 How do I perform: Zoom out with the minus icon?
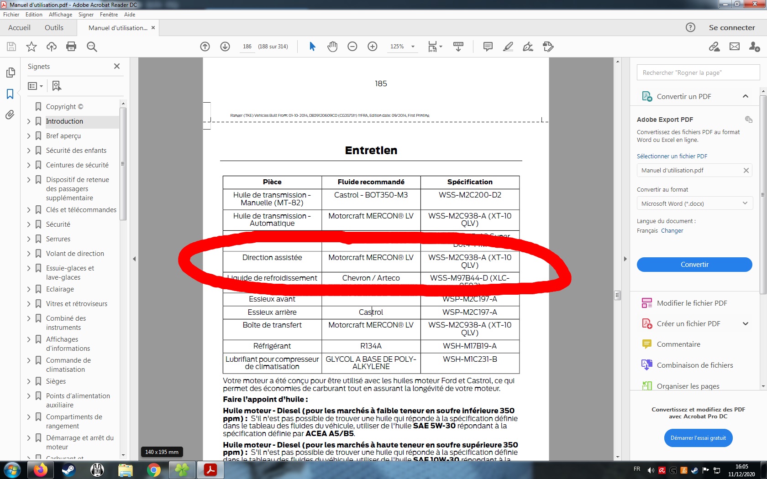click(352, 47)
